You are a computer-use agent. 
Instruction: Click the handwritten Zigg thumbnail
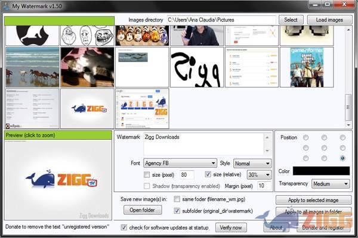pos(196,67)
